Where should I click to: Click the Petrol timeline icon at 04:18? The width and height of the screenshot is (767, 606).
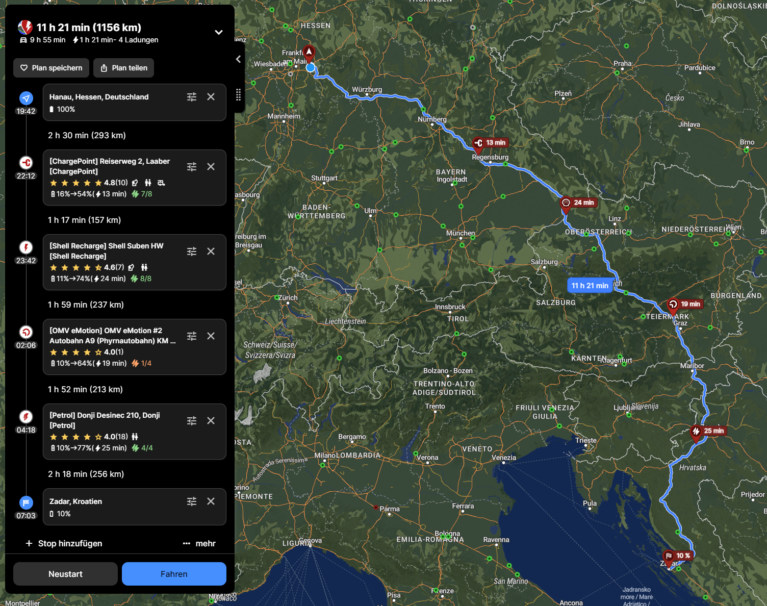pyautogui.click(x=26, y=417)
